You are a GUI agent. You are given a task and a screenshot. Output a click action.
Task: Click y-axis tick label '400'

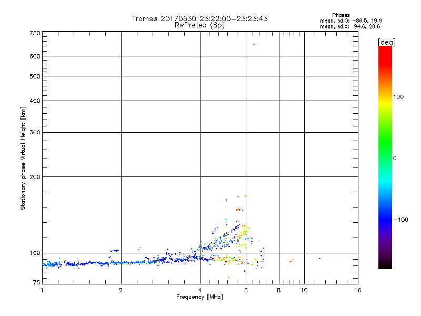coord(35,101)
